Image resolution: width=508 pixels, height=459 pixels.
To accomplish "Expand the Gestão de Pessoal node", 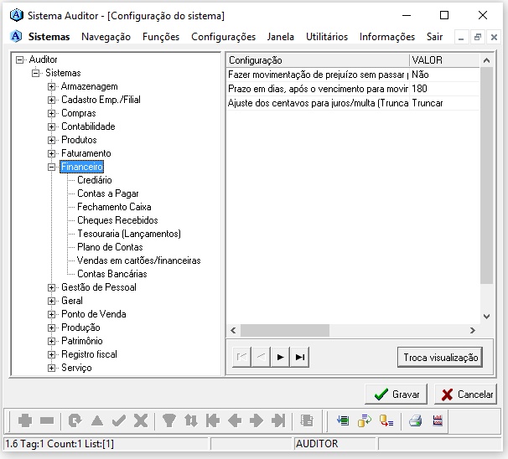I will tap(51, 287).
